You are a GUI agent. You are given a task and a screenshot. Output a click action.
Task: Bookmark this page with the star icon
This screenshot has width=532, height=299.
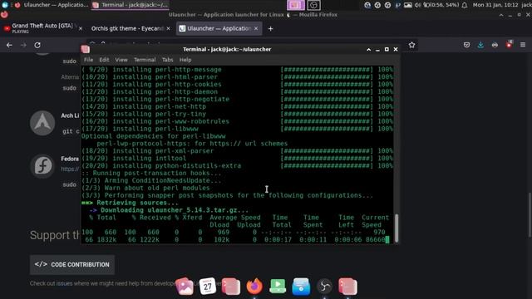[x=412, y=45]
